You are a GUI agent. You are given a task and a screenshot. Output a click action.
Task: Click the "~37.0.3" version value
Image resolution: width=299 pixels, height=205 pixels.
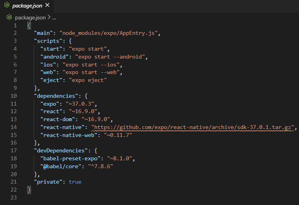click(80, 104)
